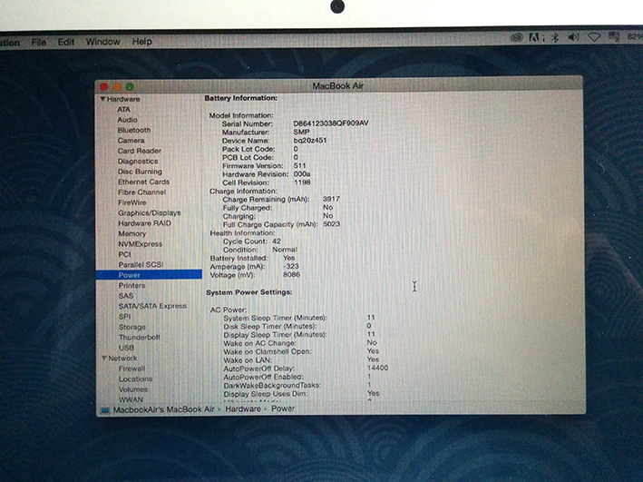Select Firewall under Network

(x=132, y=369)
